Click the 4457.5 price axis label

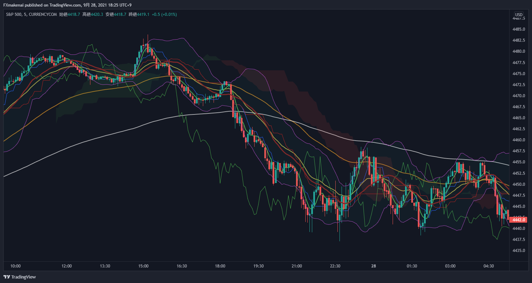tap(519, 151)
